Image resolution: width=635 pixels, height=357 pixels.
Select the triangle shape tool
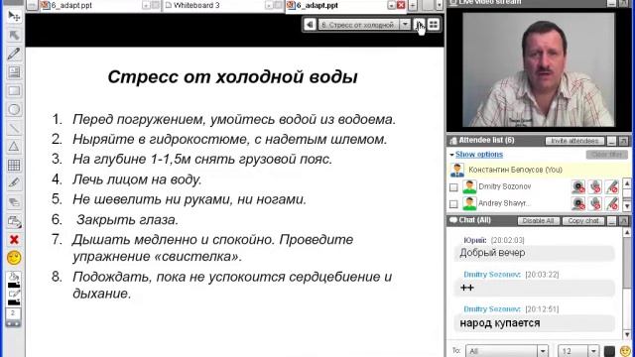[14, 147]
